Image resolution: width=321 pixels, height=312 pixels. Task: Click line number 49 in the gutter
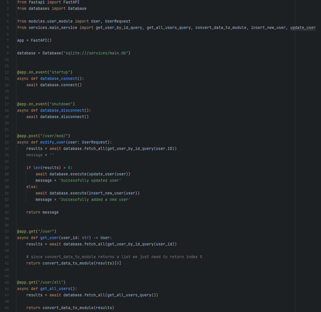7,308
